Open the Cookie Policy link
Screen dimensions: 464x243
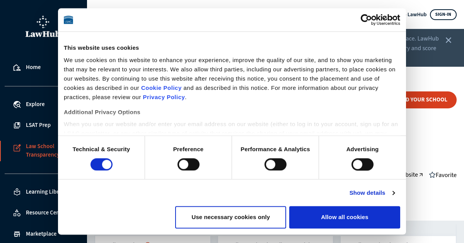click(161, 88)
